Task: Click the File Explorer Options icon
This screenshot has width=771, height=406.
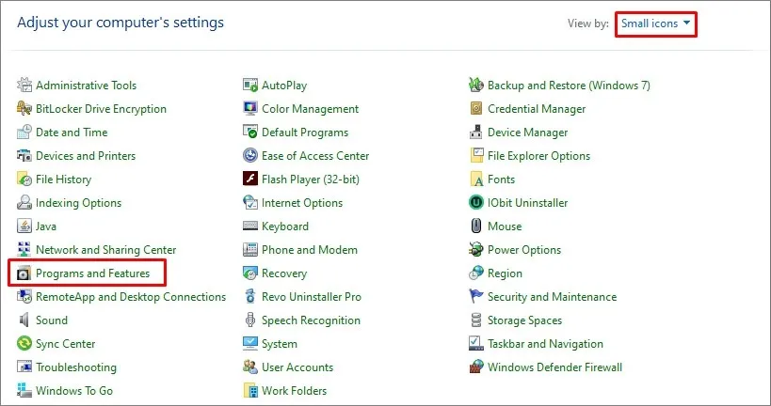Action: 476,156
